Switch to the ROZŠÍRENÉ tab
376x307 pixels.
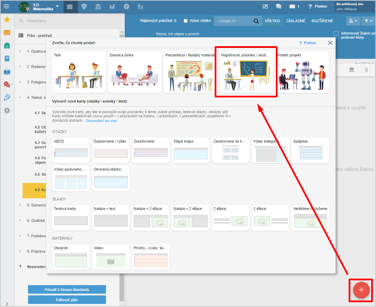[322, 21]
